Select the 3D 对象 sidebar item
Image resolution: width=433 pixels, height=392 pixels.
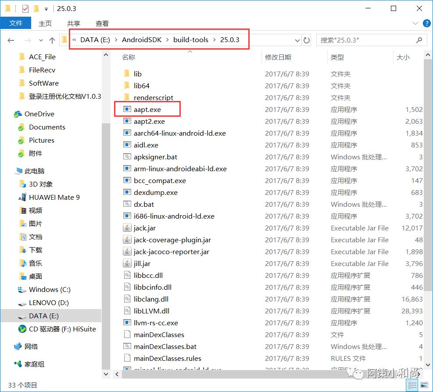41,184
